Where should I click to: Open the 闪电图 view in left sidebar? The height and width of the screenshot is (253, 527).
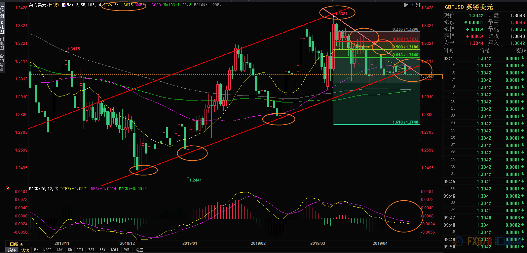point(2,43)
